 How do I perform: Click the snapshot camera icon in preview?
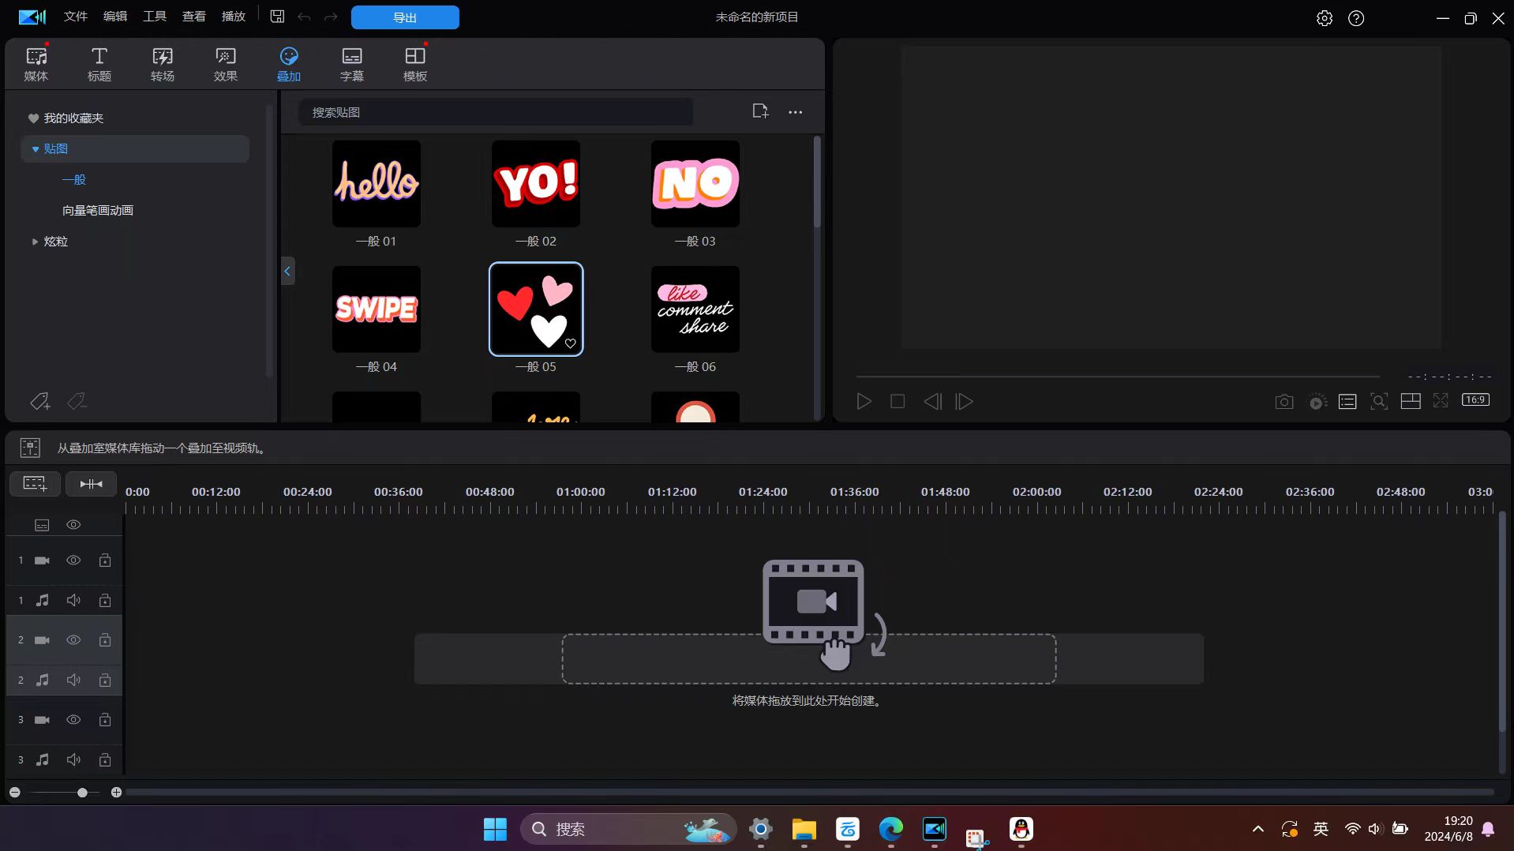pos(1284,402)
